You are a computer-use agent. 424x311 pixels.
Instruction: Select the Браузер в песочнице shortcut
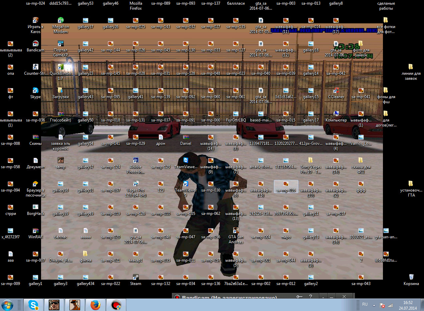point(35,189)
